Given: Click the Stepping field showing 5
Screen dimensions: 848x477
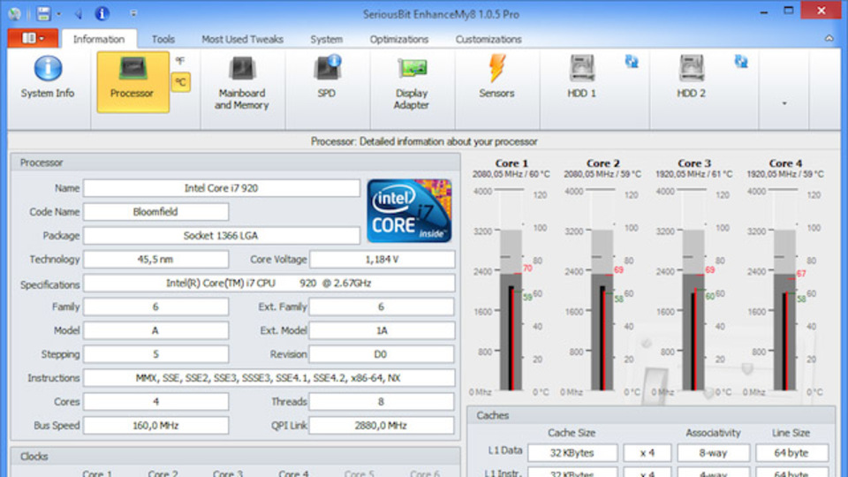Looking at the screenshot, I should click(155, 354).
